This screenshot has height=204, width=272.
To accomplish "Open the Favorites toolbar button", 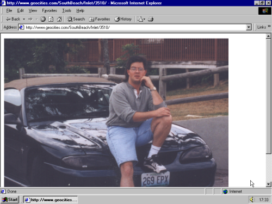I will tap(100, 19).
